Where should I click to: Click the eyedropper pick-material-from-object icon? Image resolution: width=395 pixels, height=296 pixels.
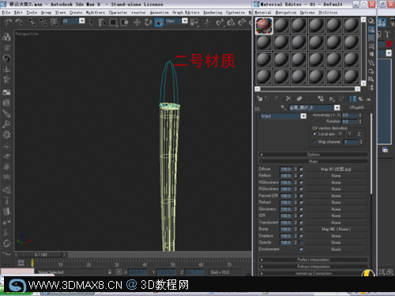(283, 107)
